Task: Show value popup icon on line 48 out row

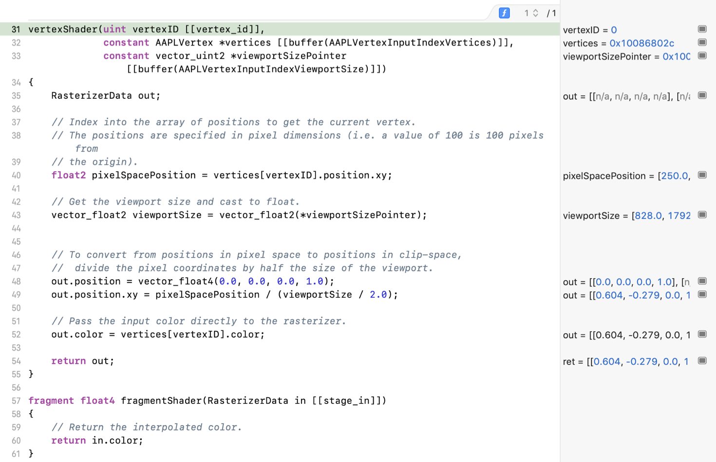Action: click(702, 281)
